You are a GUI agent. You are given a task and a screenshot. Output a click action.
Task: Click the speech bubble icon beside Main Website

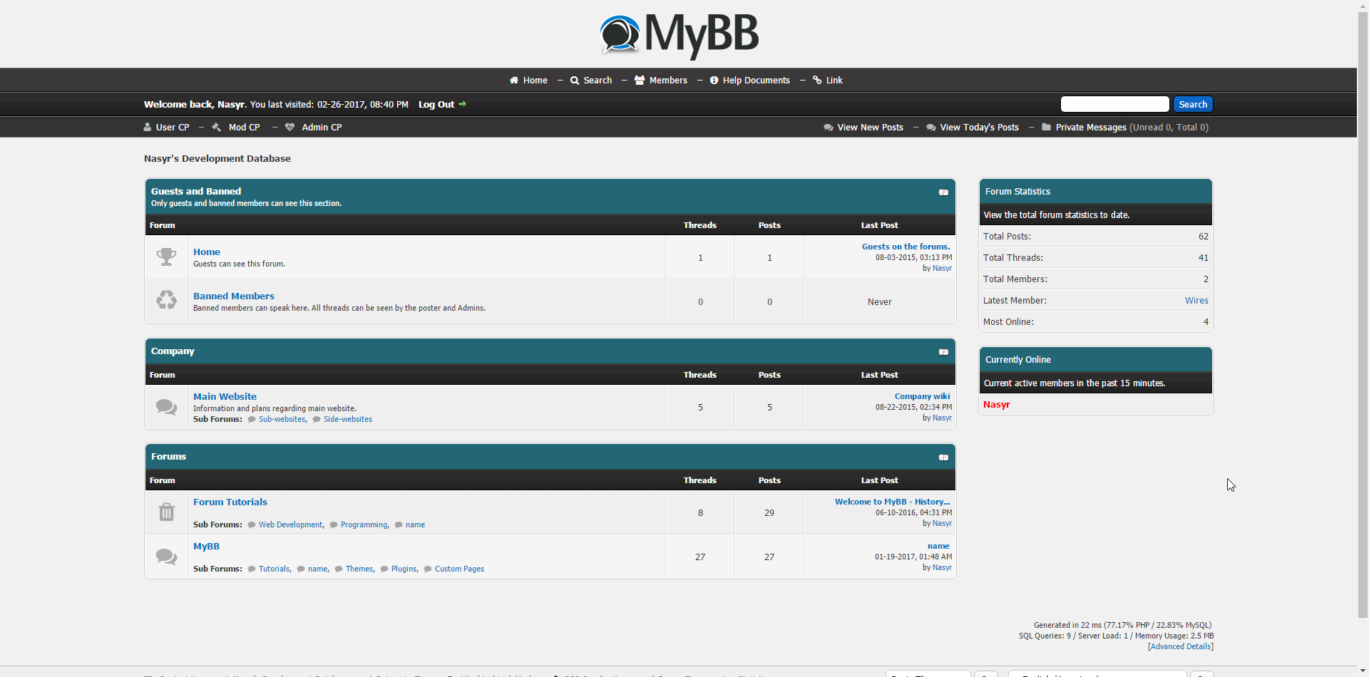click(x=166, y=407)
